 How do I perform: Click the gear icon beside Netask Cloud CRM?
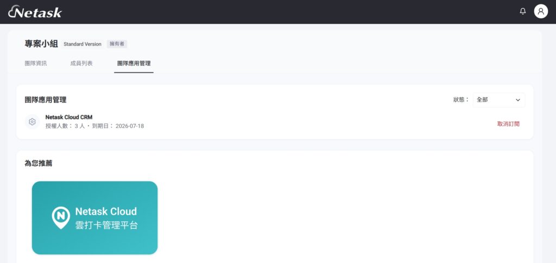coord(32,122)
